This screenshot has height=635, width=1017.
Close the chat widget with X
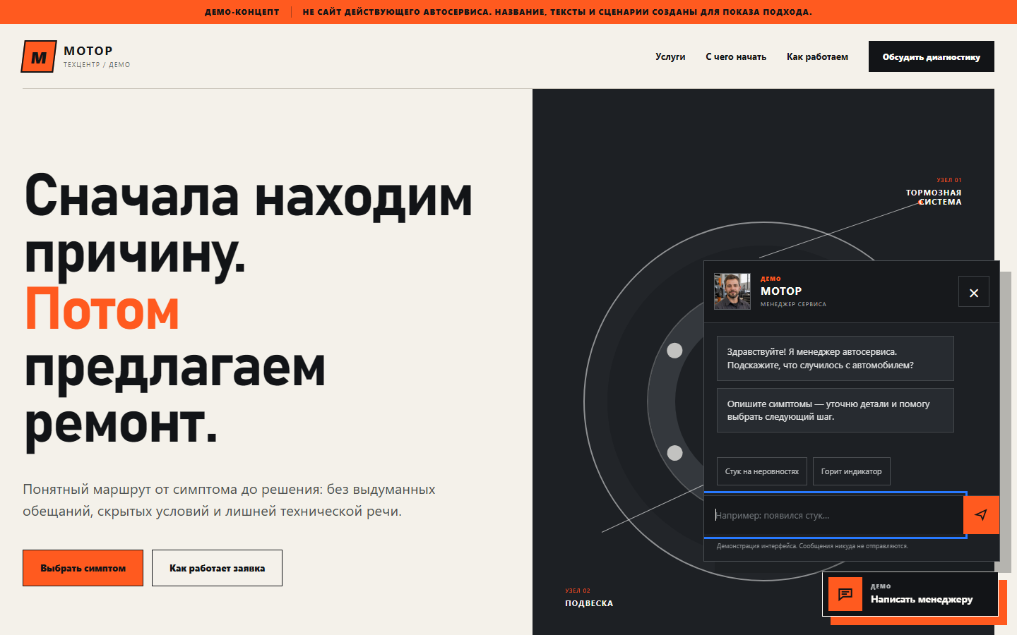(x=974, y=292)
